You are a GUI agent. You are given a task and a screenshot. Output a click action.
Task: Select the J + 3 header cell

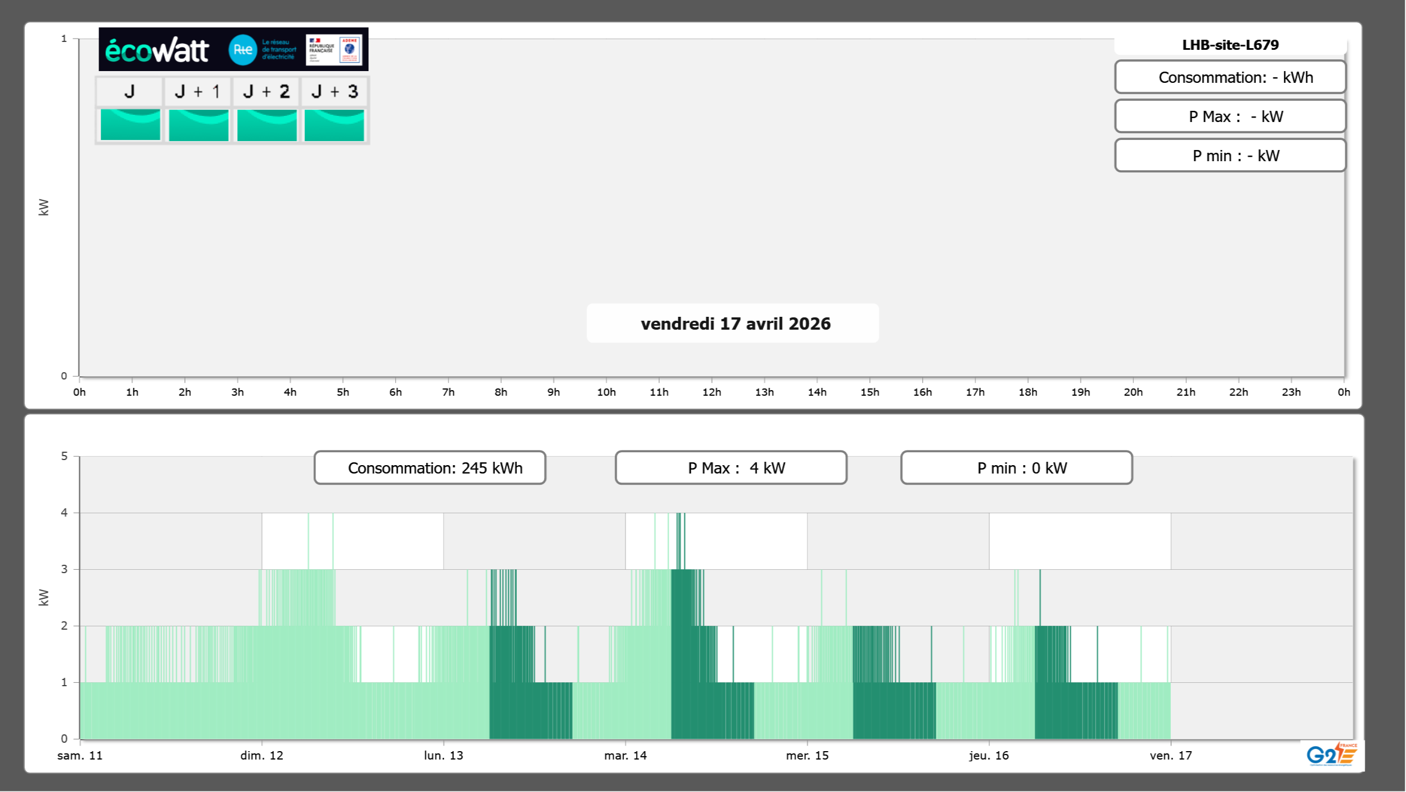[x=334, y=92]
